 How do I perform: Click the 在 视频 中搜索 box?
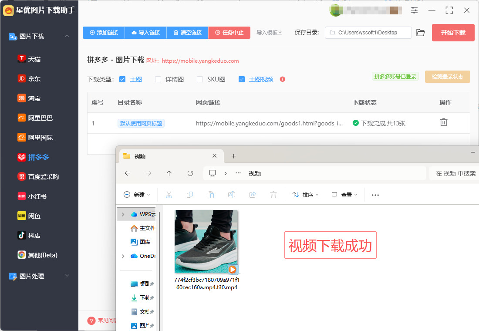455,173
